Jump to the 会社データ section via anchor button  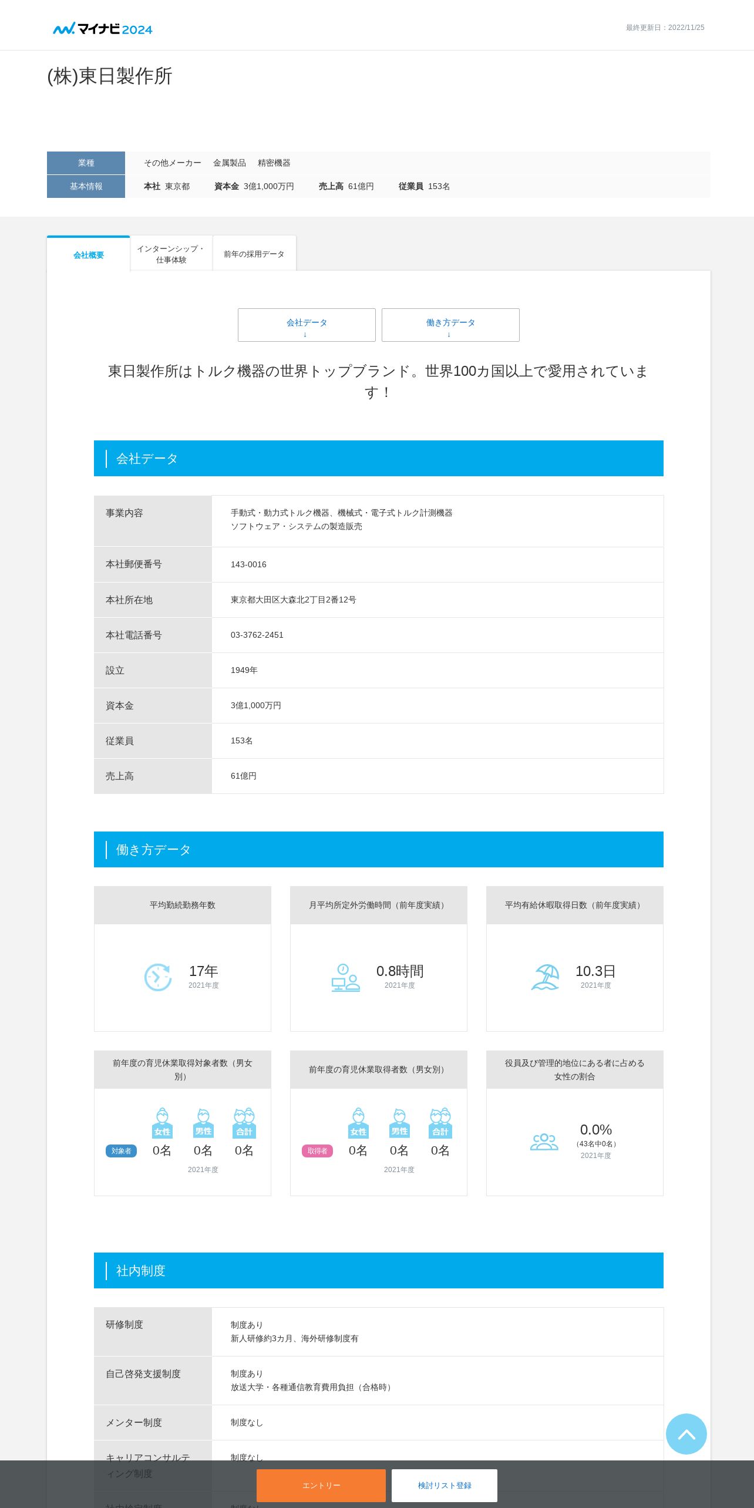point(307,325)
